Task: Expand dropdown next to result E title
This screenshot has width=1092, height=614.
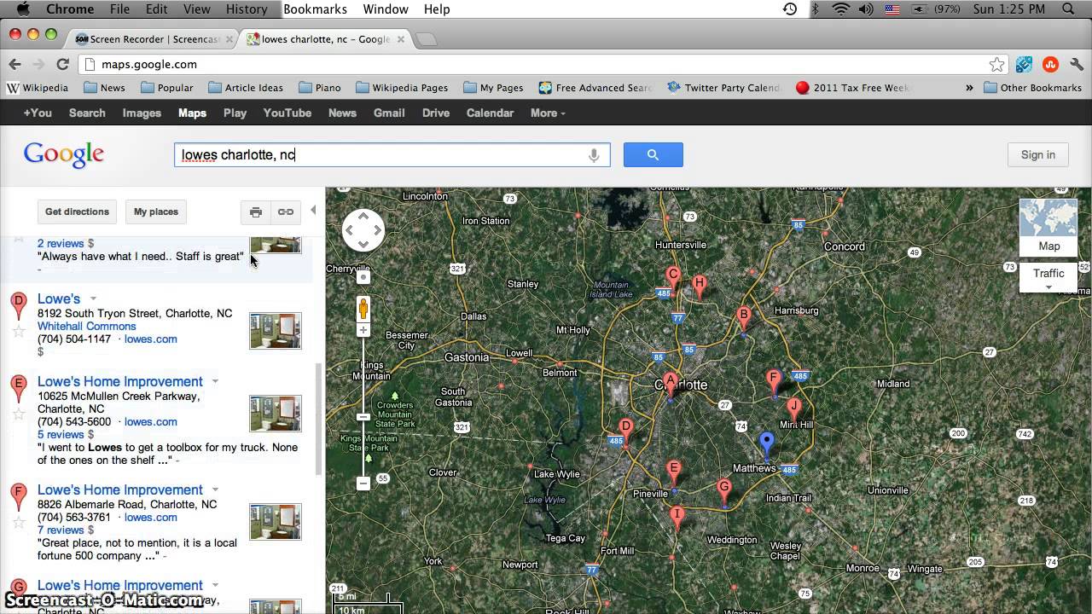Action: click(x=215, y=382)
